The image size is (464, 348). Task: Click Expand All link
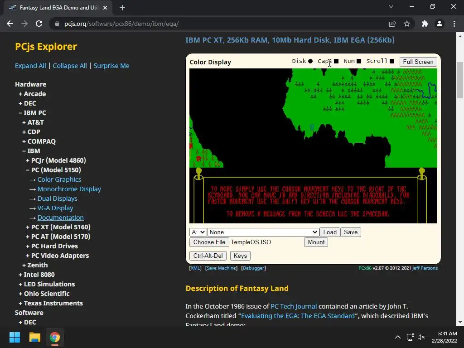[30, 66]
